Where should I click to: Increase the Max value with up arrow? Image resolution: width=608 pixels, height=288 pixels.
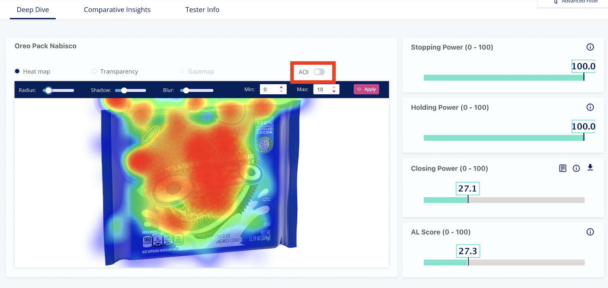click(x=334, y=87)
